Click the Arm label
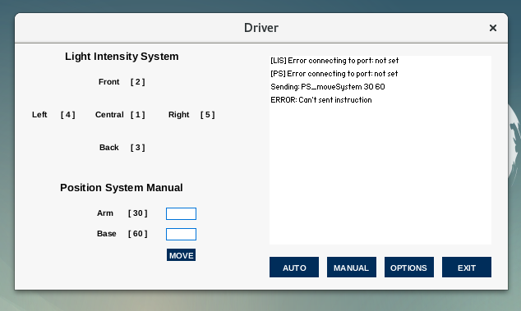Screen dimensions: 521x311 [x=105, y=213]
